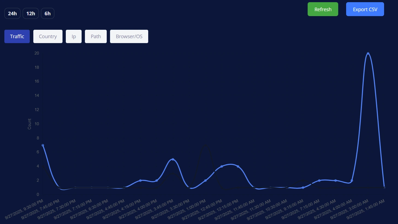Choose the 6h time range

pos(47,14)
